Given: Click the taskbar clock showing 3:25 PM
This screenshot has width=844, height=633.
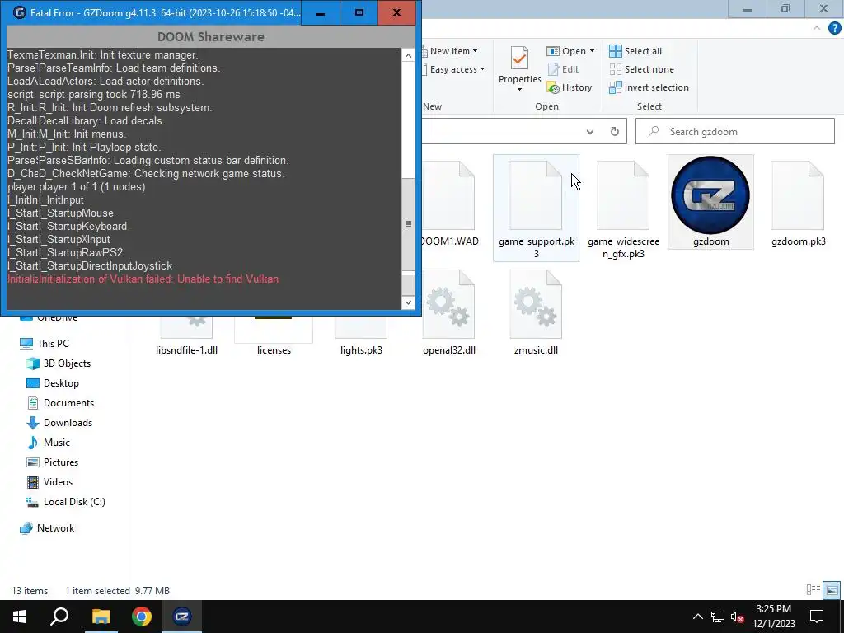Looking at the screenshot, I should tap(773, 617).
